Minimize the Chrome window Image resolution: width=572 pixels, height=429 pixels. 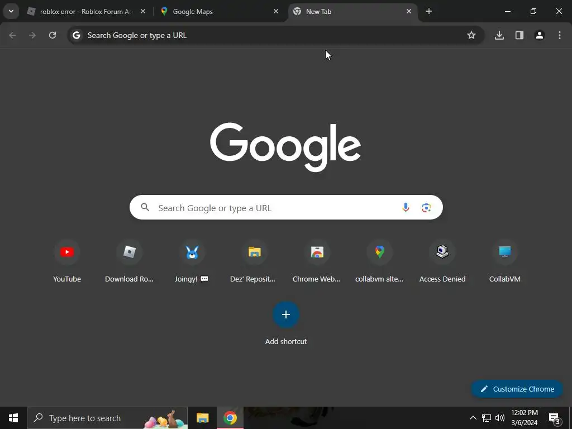[507, 11]
